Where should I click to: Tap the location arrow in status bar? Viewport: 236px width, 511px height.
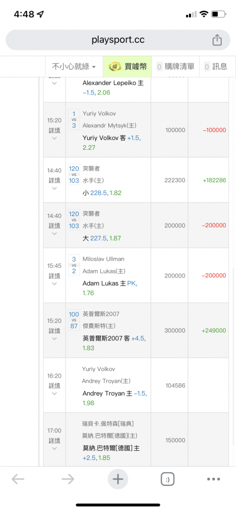pyautogui.click(x=40, y=14)
